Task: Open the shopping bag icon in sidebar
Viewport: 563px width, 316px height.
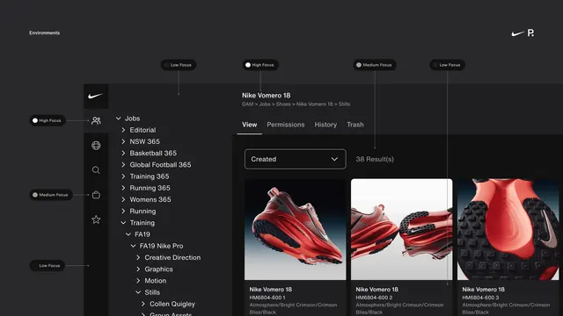Action: (x=96, y=195)
